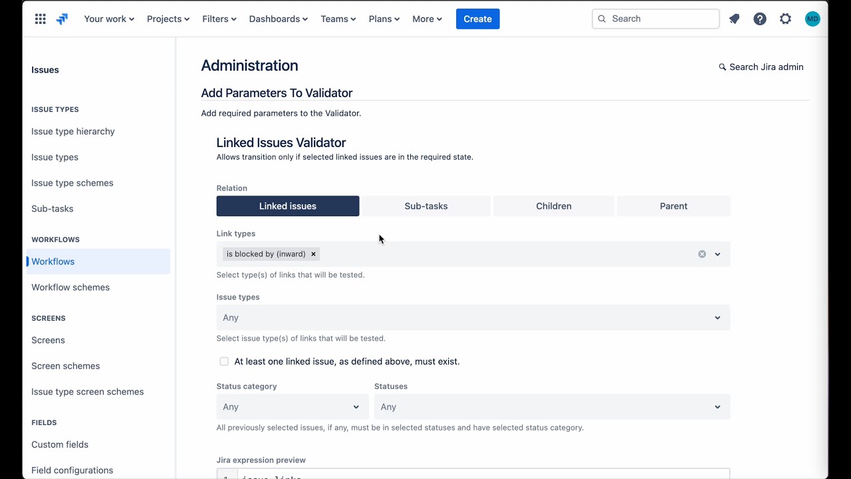The width and height of the screenshot is (851, 479).
Task: Open the help question mark icon
Action: pyautogui.click(x=760, y=19)
